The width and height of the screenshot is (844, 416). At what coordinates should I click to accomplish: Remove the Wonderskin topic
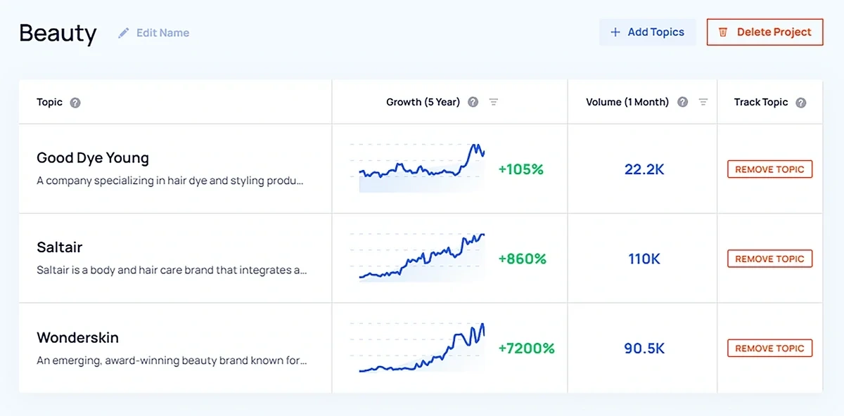tap(769, 348)
